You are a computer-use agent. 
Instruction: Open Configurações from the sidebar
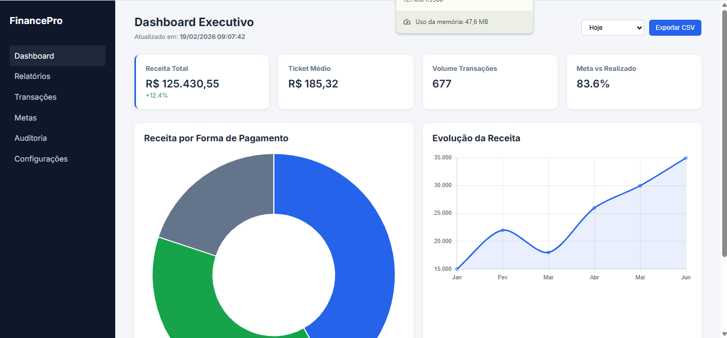click(x=41, y=159)
